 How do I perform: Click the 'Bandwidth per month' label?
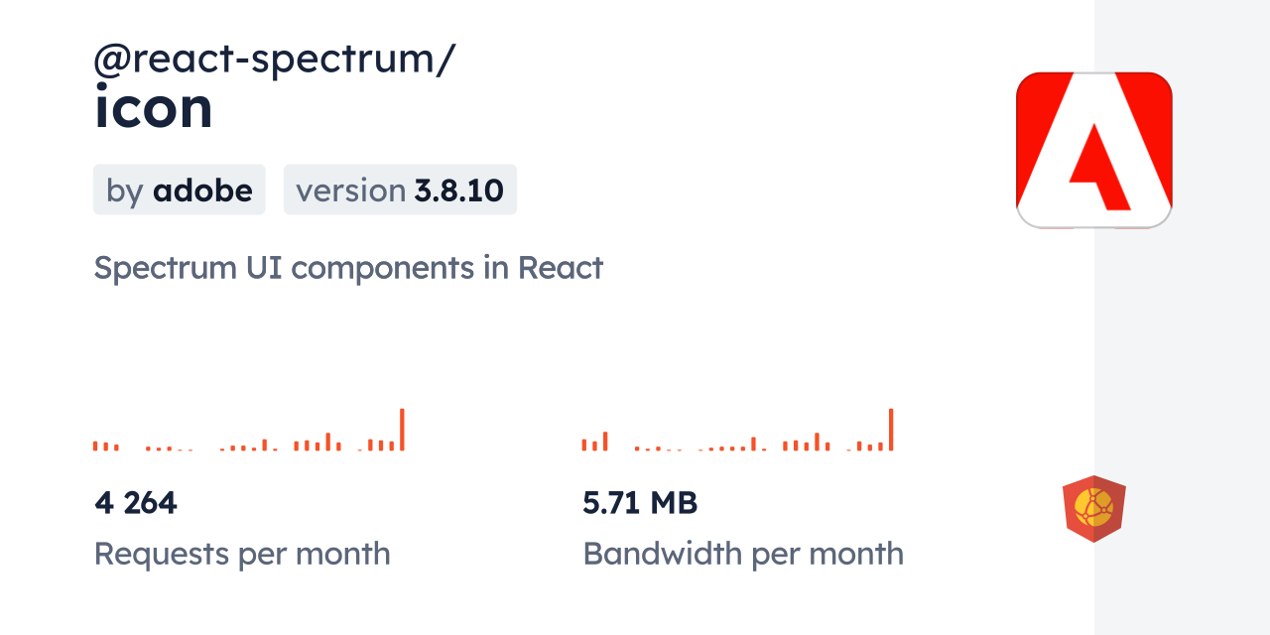coord(743,553)
